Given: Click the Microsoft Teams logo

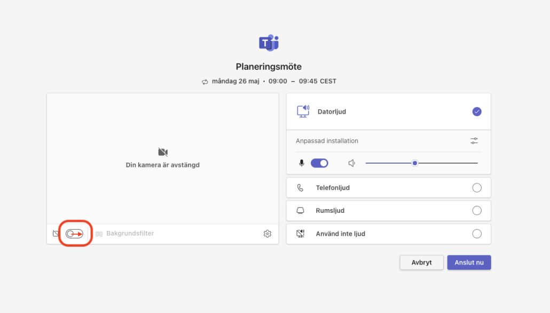Looking at the screenshot, I should coord(269,43).
